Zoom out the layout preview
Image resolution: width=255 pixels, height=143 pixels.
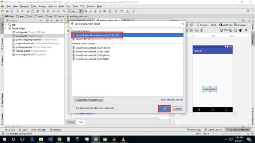click(x=221, y=30)
